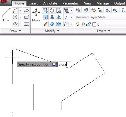The image size is (126, 117).
Task: Toggle layer freeze sun icon
Action: [x=84, y=24]
